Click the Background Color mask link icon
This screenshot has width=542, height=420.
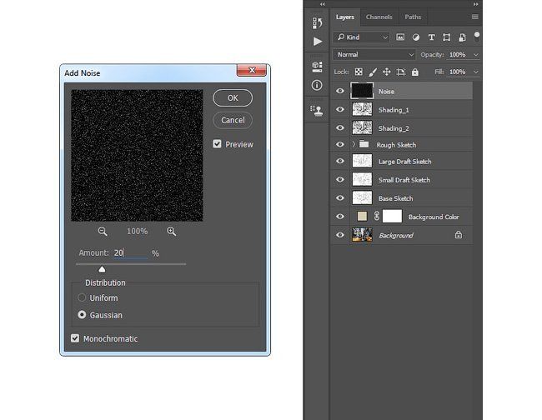(x=377, y=216)
